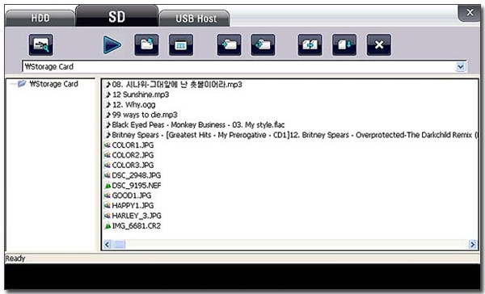Select the Korean-titled 08. mp3 file
Viewport: 485px width, 294px height.
pyautogui.click(x=177, y=84)
